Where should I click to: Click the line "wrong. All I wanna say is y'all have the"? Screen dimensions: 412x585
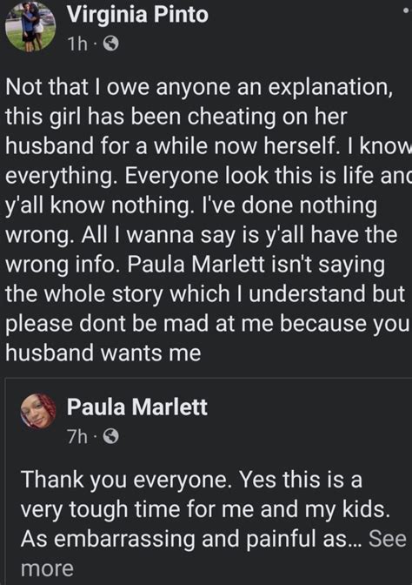tap(201, 236)
